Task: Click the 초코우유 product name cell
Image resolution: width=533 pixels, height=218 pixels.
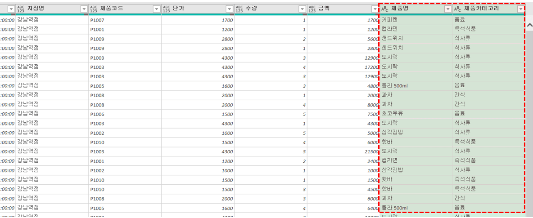Action: 392,114
